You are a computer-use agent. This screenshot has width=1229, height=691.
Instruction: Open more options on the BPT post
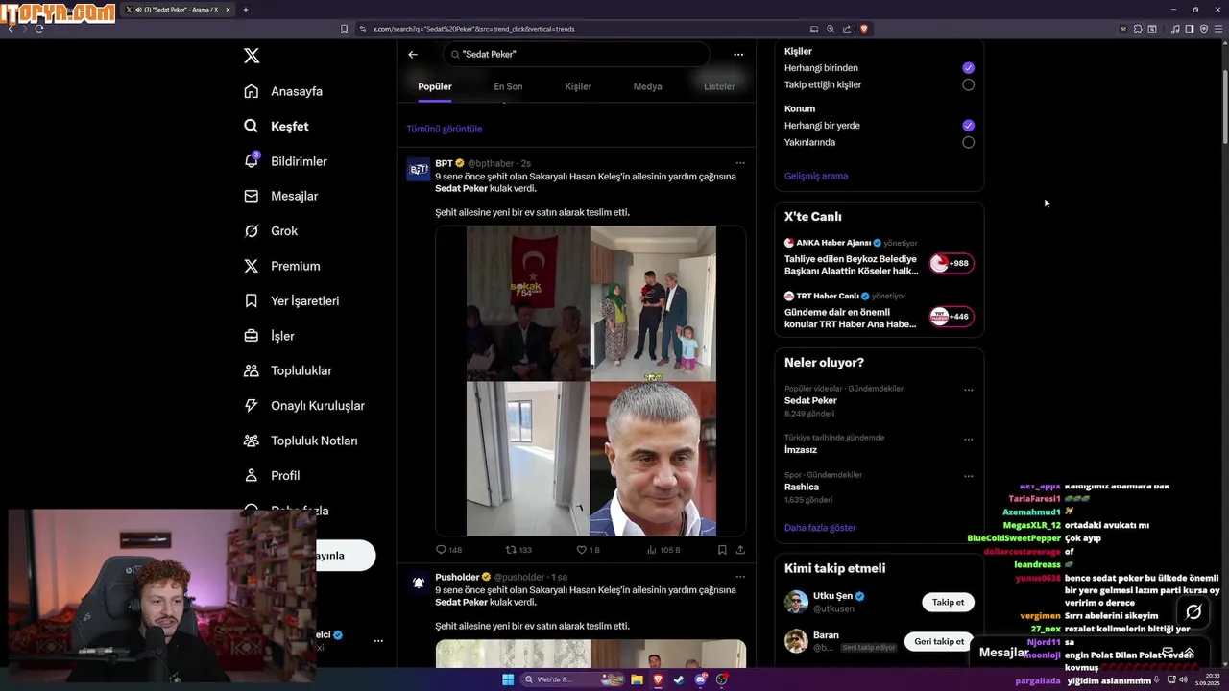coord(739,163)
